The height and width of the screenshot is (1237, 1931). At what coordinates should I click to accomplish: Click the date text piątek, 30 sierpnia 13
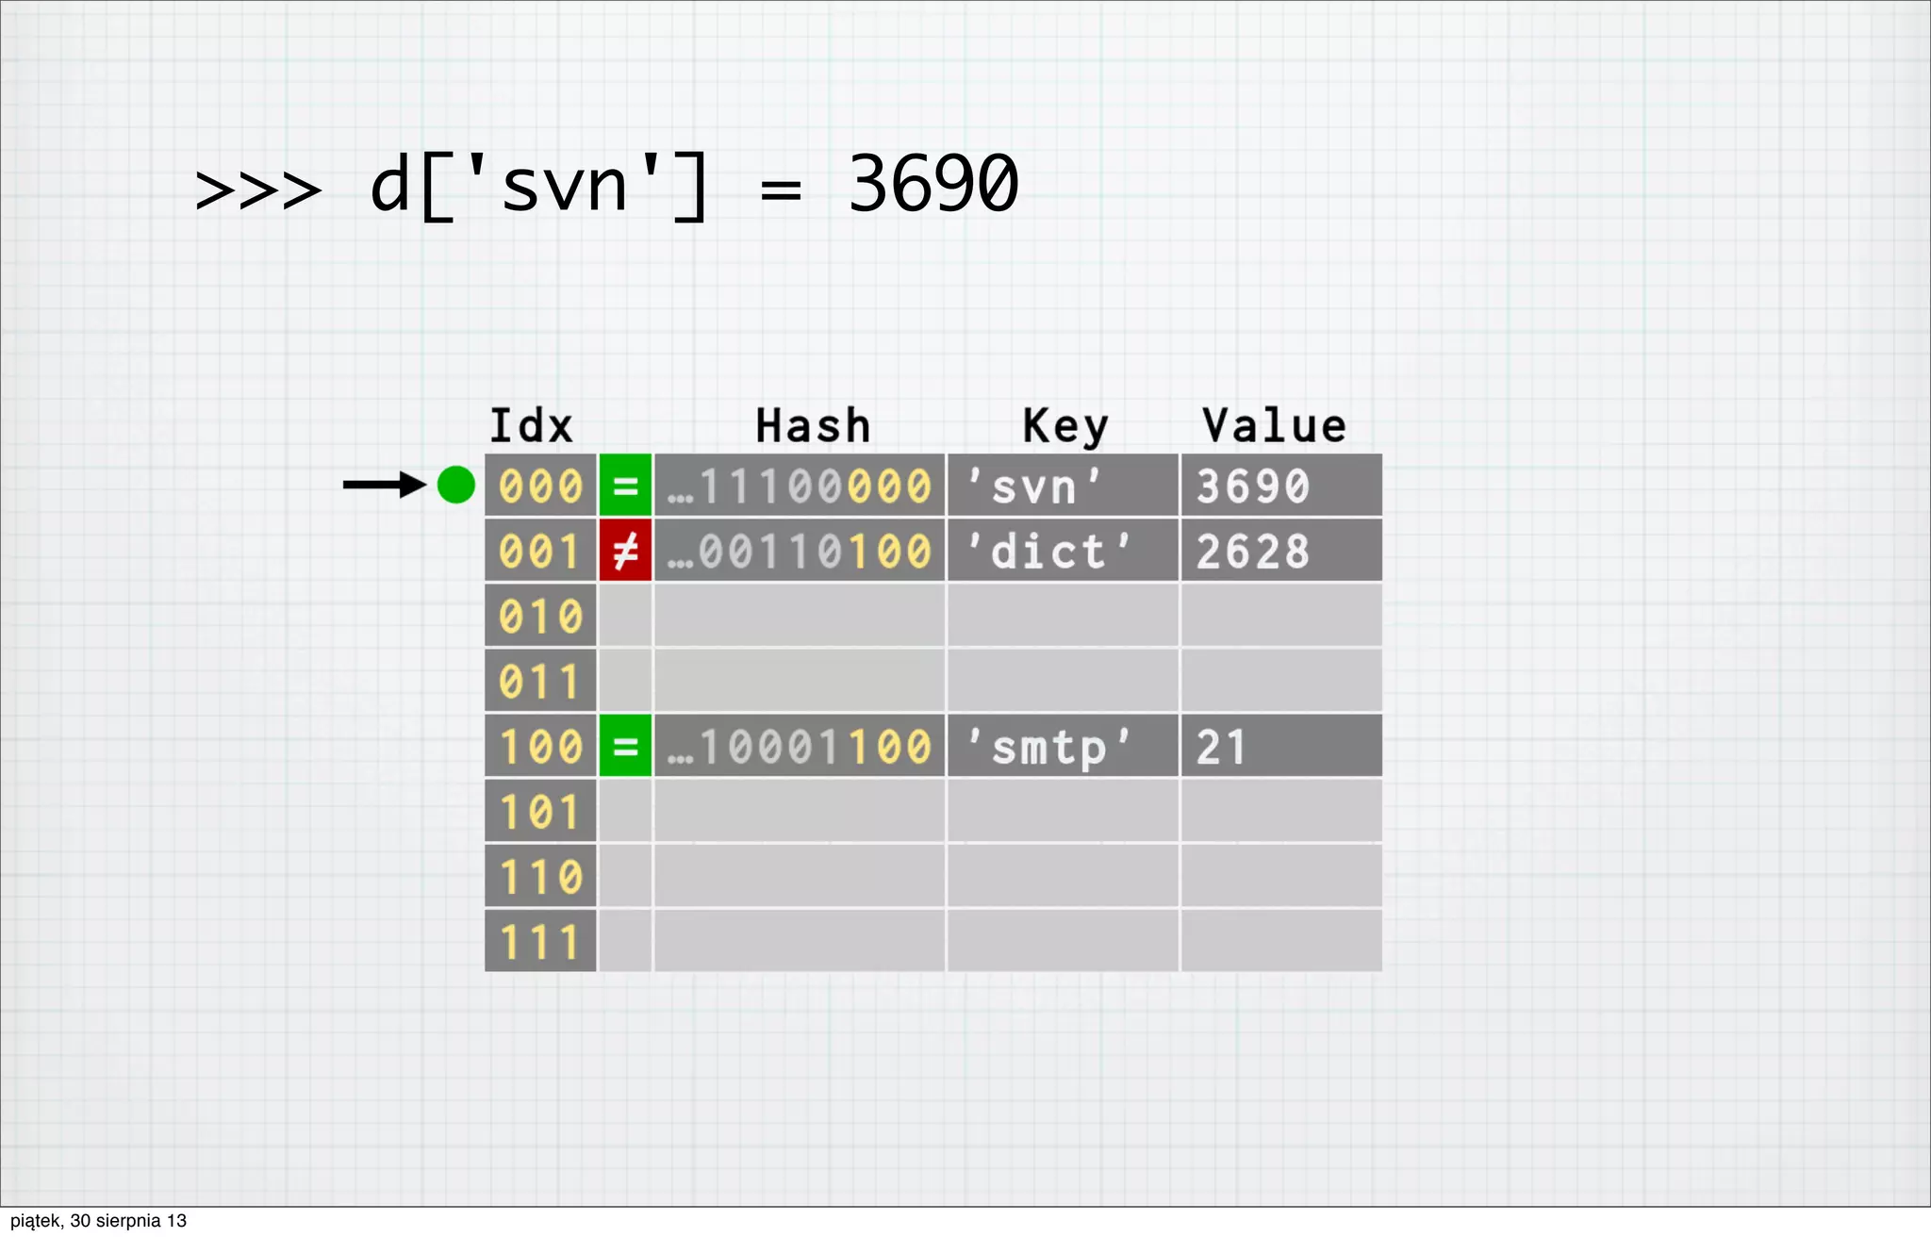click(98, 1221)
